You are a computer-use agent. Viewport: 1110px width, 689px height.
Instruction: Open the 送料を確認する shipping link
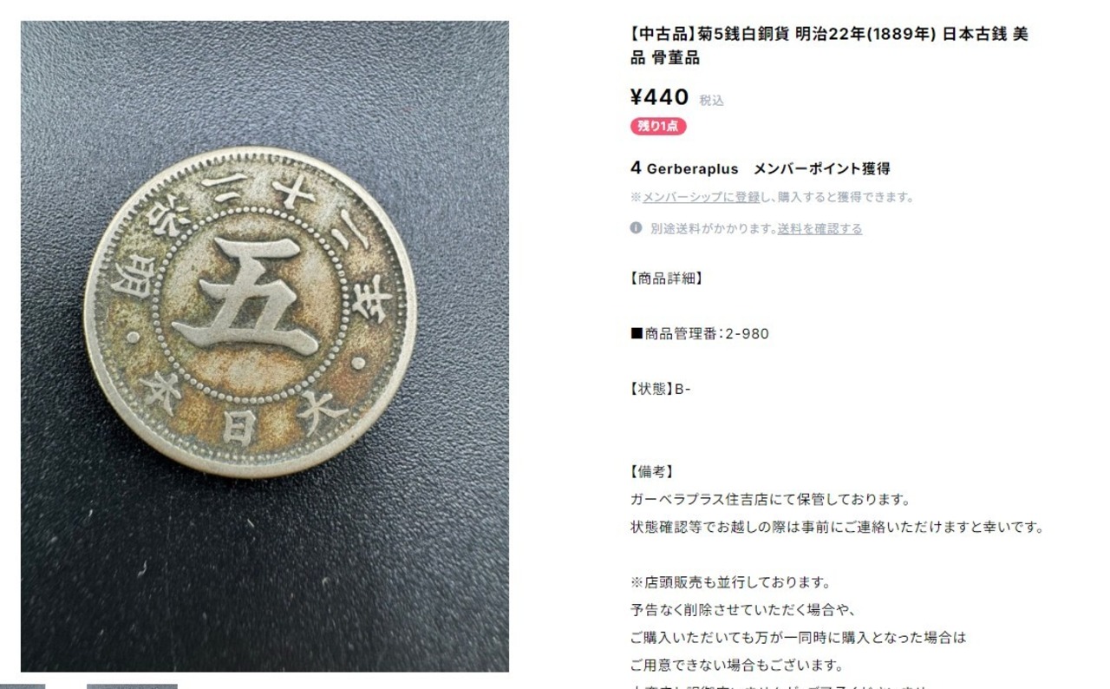[819, 229]
